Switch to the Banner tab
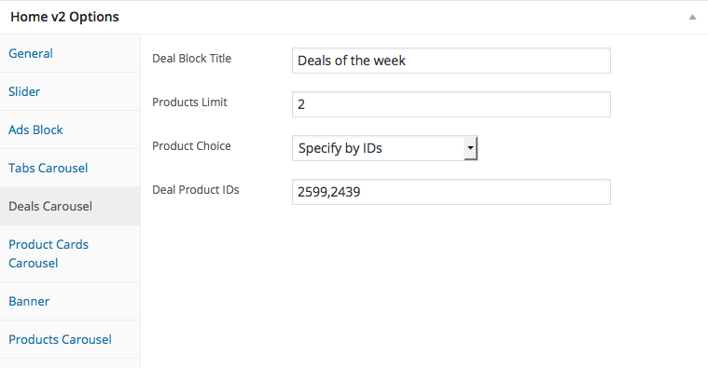This screenshot has height=368, width=708. tap(29, 301)
